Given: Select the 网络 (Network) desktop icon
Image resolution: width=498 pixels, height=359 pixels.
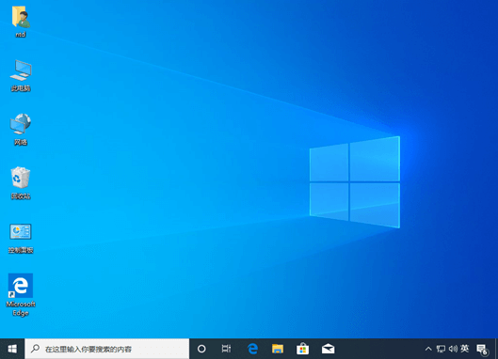Looking at the screenshot, I should coord(21,130).
